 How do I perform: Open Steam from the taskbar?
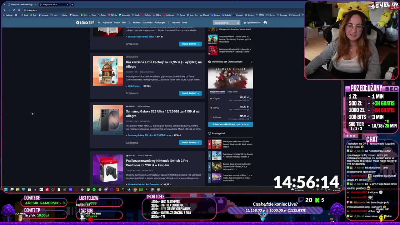point(129,189)
